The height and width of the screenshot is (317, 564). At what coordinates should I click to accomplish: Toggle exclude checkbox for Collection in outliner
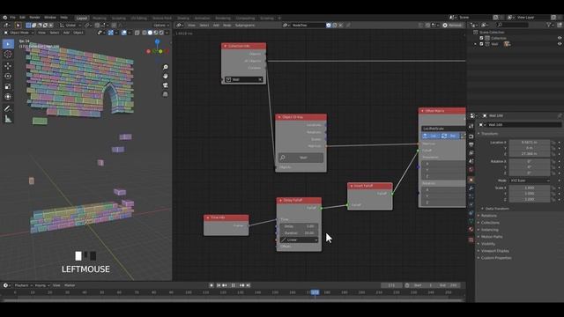tap(481, 38)
